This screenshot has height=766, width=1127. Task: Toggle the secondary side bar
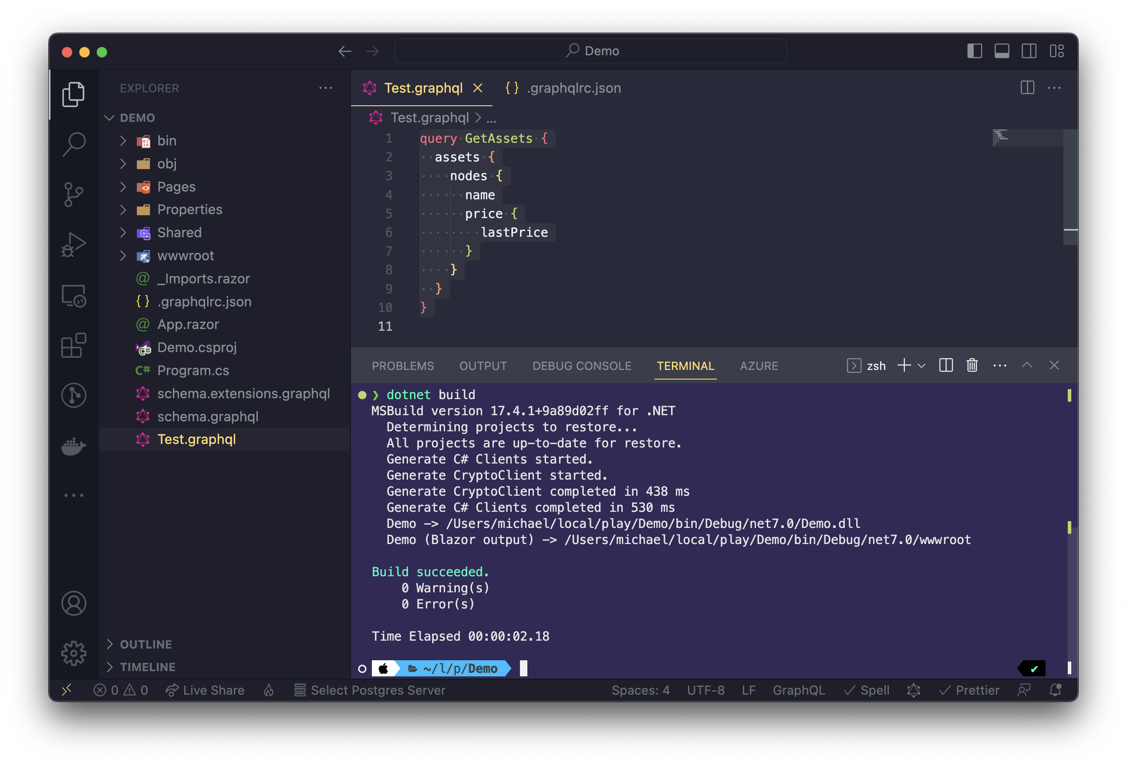[1029, 51]
